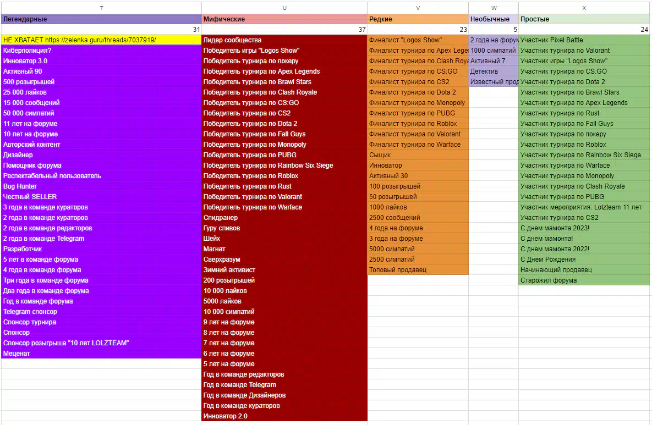Click the 'Легендарные' category header cell
This screenshot has width=652, height=425.
click(101, 19)
